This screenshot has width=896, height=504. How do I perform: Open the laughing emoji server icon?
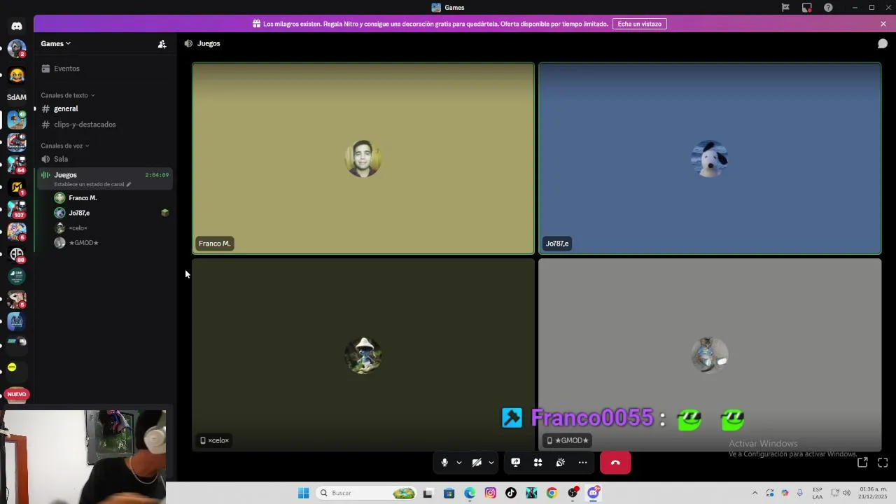point(17,75)
